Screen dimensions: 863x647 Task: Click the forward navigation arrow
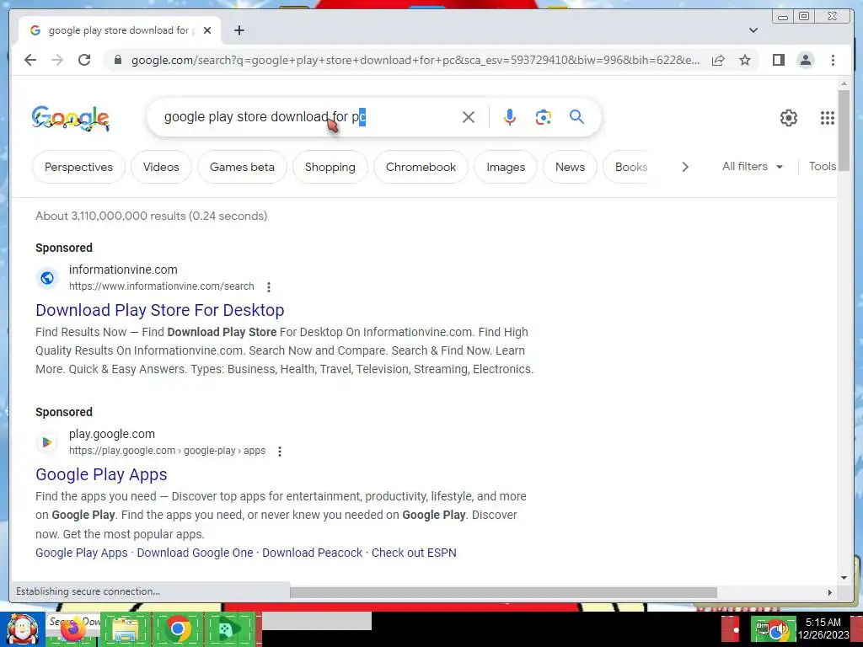(x=57, y=60)
